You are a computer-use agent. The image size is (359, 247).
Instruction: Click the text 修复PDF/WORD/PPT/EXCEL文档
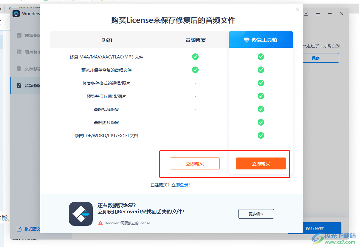pos(106,136)
